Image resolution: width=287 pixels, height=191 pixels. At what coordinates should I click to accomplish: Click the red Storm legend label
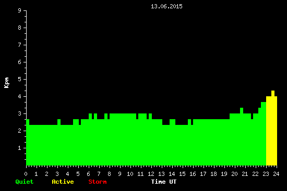pos(98,182)
